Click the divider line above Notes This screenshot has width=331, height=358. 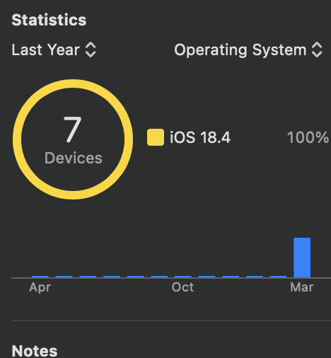click(171, 321)
